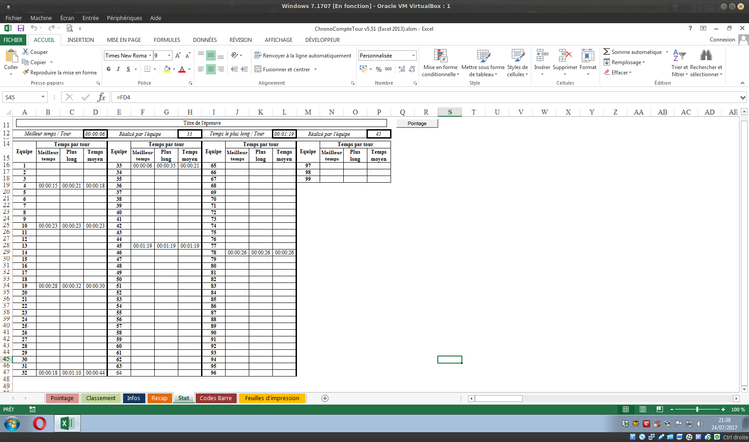Click the Save icon in quick access toolbar
Screen dimensions: 749x442
pyautogui.click(x=21, y=28)
